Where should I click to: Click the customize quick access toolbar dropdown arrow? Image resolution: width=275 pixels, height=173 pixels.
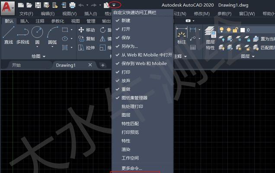[114, 5]
